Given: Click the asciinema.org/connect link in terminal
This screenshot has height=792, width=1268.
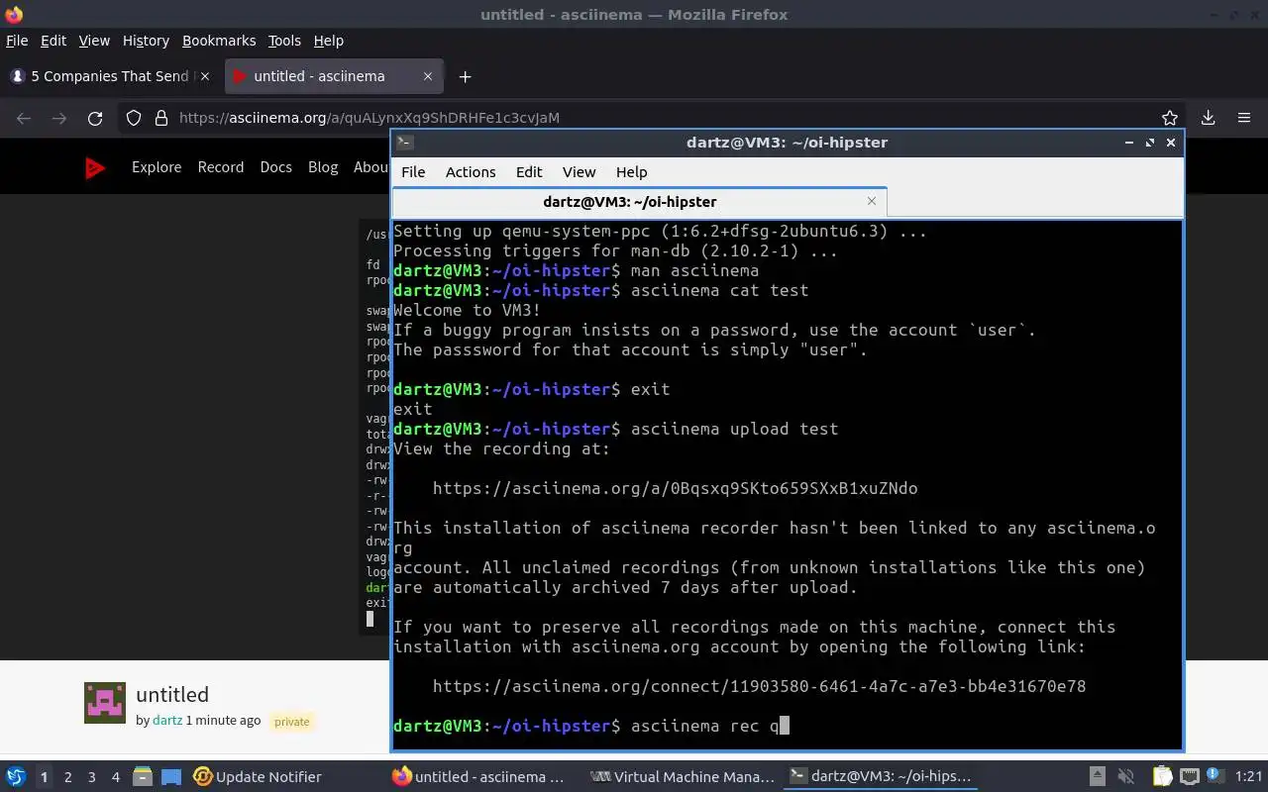Looking at the screenshot, I should (759, 686).
